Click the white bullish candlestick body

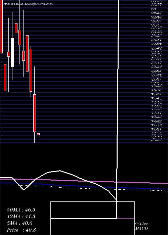coord(12,52)
